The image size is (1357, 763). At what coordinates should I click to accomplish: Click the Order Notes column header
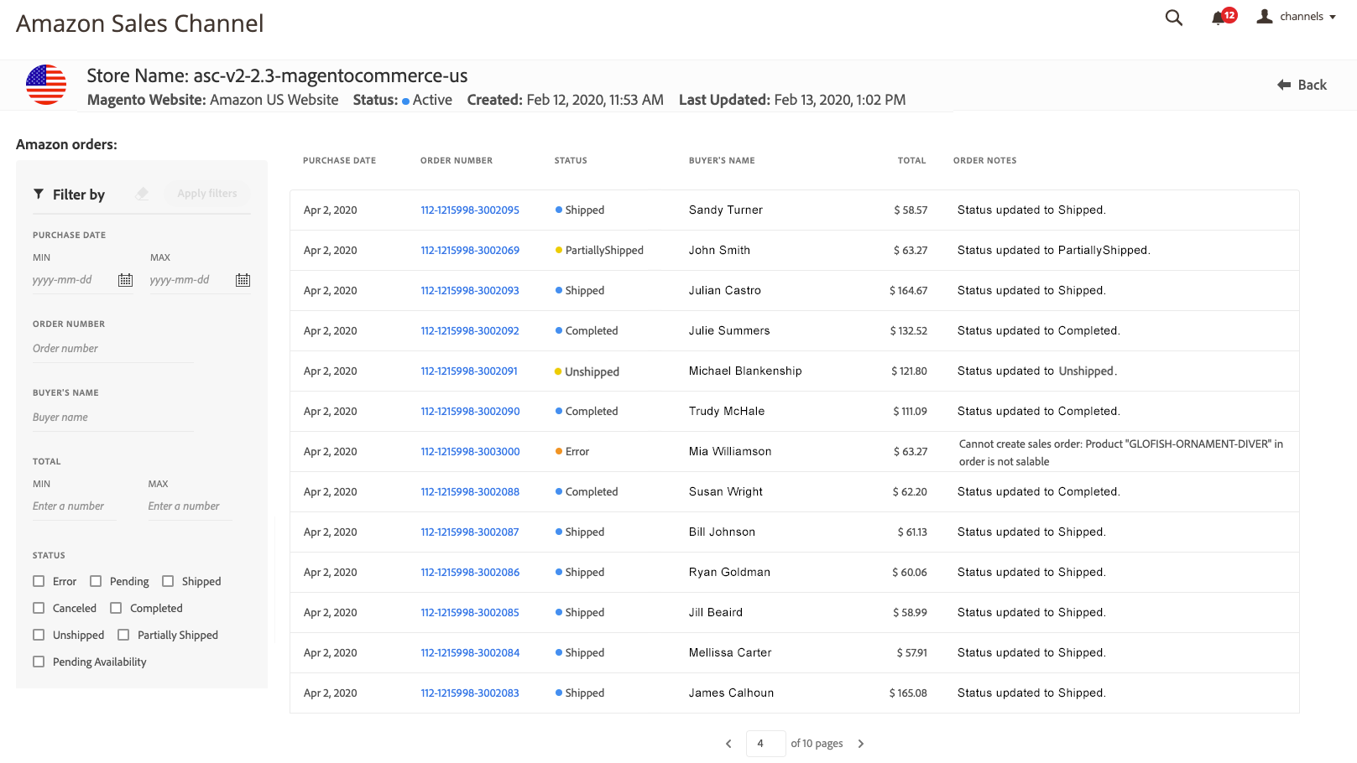(x=984, y=160)
